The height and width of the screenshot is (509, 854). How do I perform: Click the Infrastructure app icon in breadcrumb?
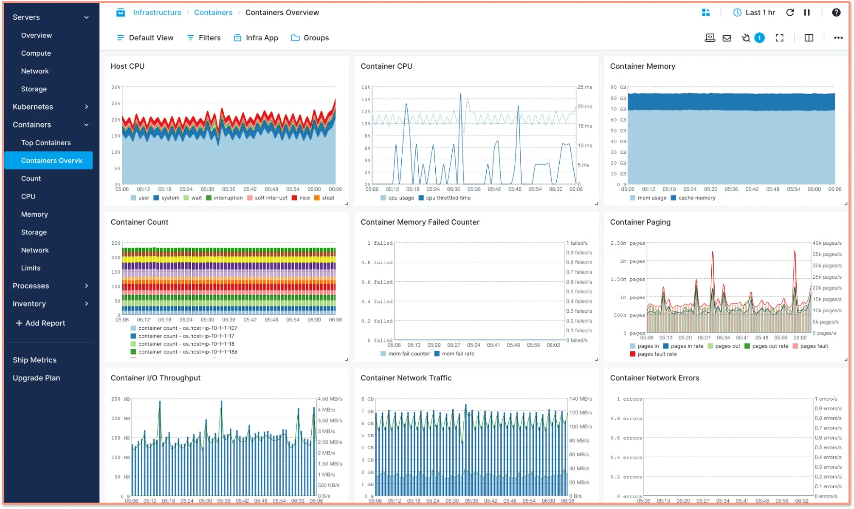tap(121, 12)
